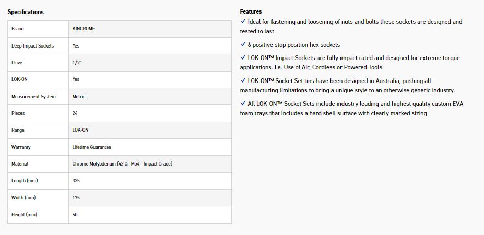Image resolution: width=484 pixels, height=235 pixels.
Task: Click the KINCROME brand value
Action: tap(84, 29)
